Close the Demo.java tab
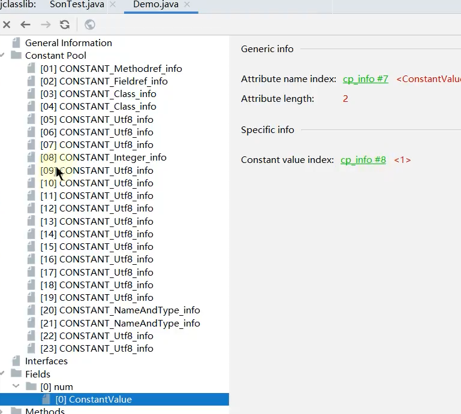Screen dimensions: 461x414 coord(187,4)
